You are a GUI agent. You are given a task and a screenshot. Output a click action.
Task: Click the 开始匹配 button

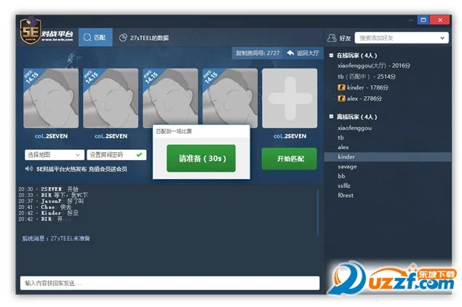[290, 158]
